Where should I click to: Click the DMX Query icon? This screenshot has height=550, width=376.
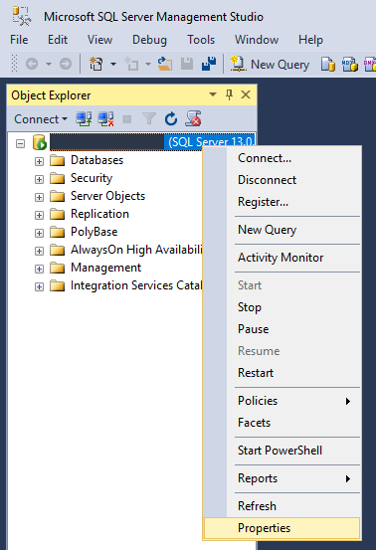[370, 65]
